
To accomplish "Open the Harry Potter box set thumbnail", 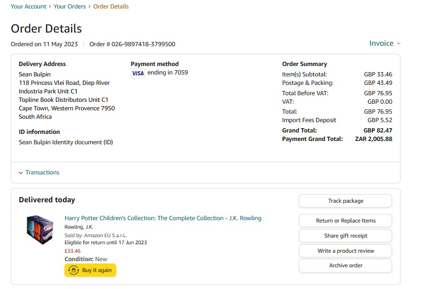I will [x=40, y=230].
